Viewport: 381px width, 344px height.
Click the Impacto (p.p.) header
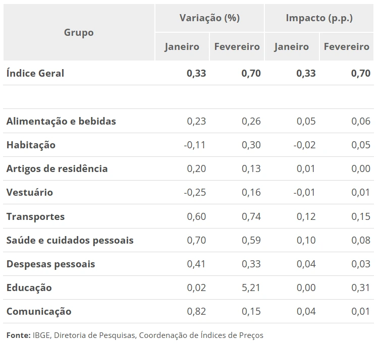coord(319,18)
